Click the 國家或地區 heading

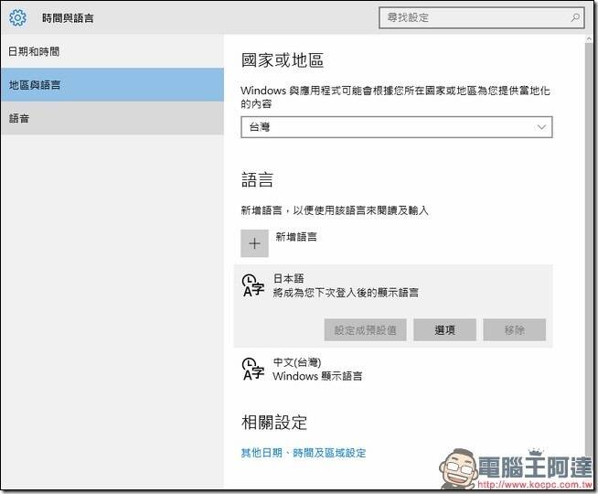point(283,60)
